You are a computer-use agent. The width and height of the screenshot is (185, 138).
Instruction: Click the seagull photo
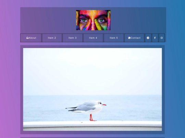[x=92, y=89]
